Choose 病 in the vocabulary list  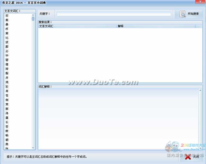coord(7,82)
